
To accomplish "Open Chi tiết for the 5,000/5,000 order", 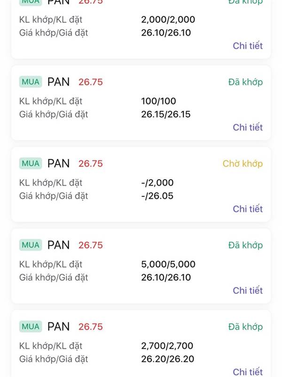I will point(248,290).
